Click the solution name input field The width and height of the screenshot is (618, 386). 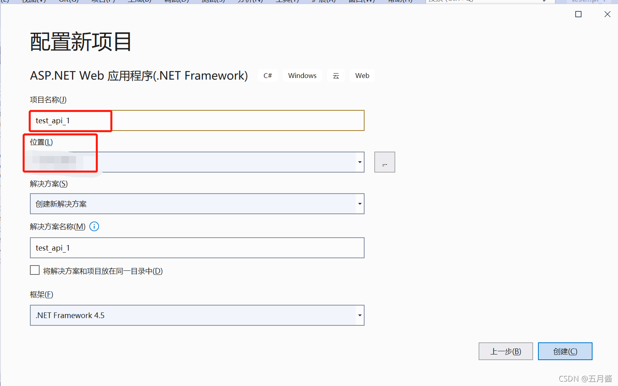pos(197,248)
